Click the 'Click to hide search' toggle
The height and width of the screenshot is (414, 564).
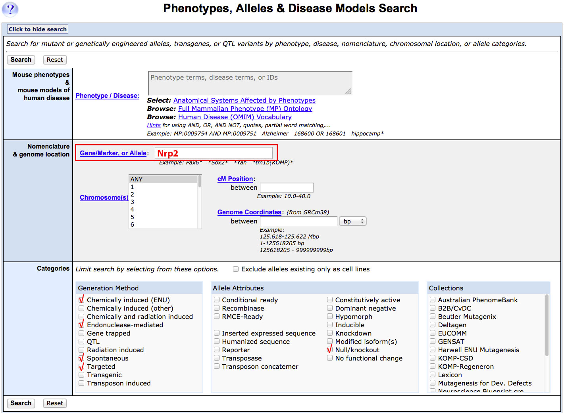(38, 29)
